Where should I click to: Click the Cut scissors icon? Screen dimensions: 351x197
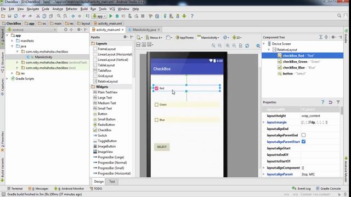(x=38, y=16)
